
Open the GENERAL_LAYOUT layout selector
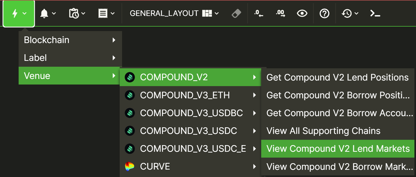click(x=174, y=13)
